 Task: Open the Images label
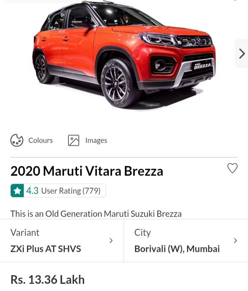96,141
